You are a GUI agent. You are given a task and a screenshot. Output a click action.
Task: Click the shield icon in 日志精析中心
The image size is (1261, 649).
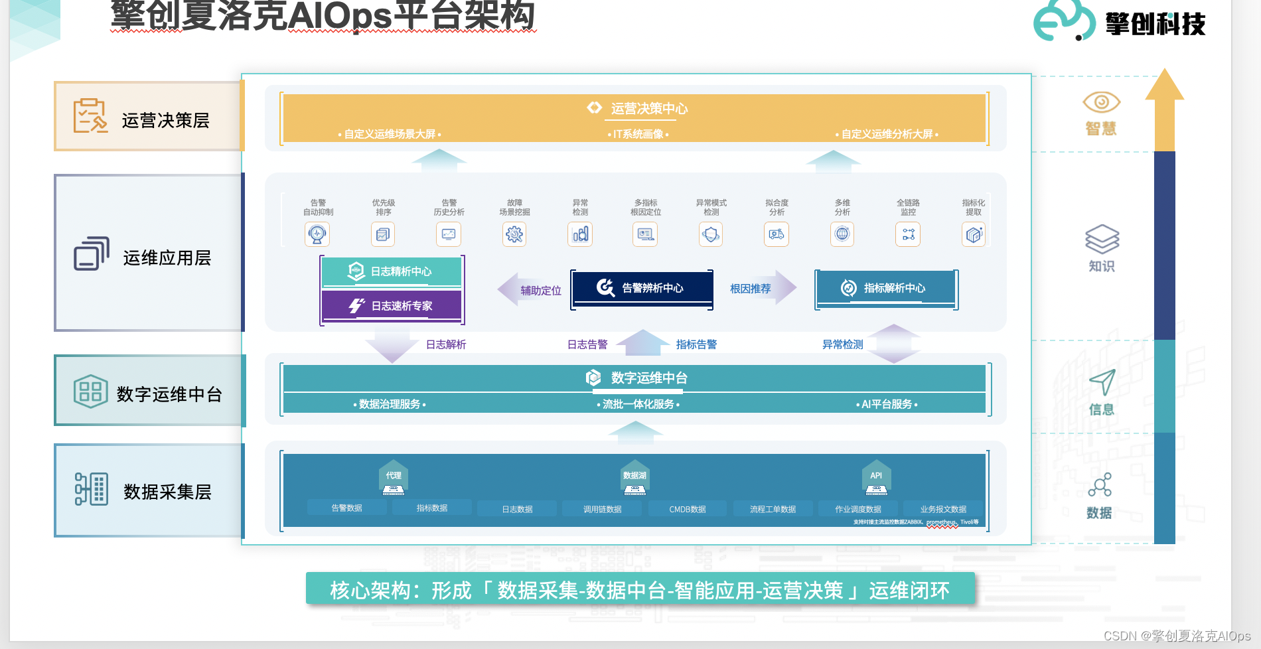356,271
